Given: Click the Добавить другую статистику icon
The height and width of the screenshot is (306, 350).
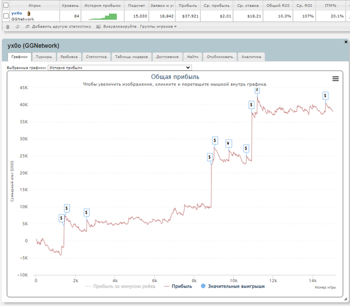Looking at the screenshot, I should pyautogui.click(x=27, y=26).
